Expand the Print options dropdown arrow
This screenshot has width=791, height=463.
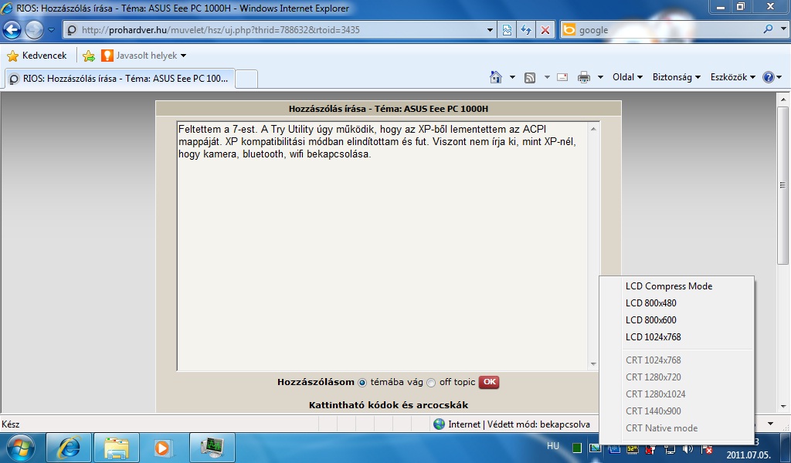[600, 77]
